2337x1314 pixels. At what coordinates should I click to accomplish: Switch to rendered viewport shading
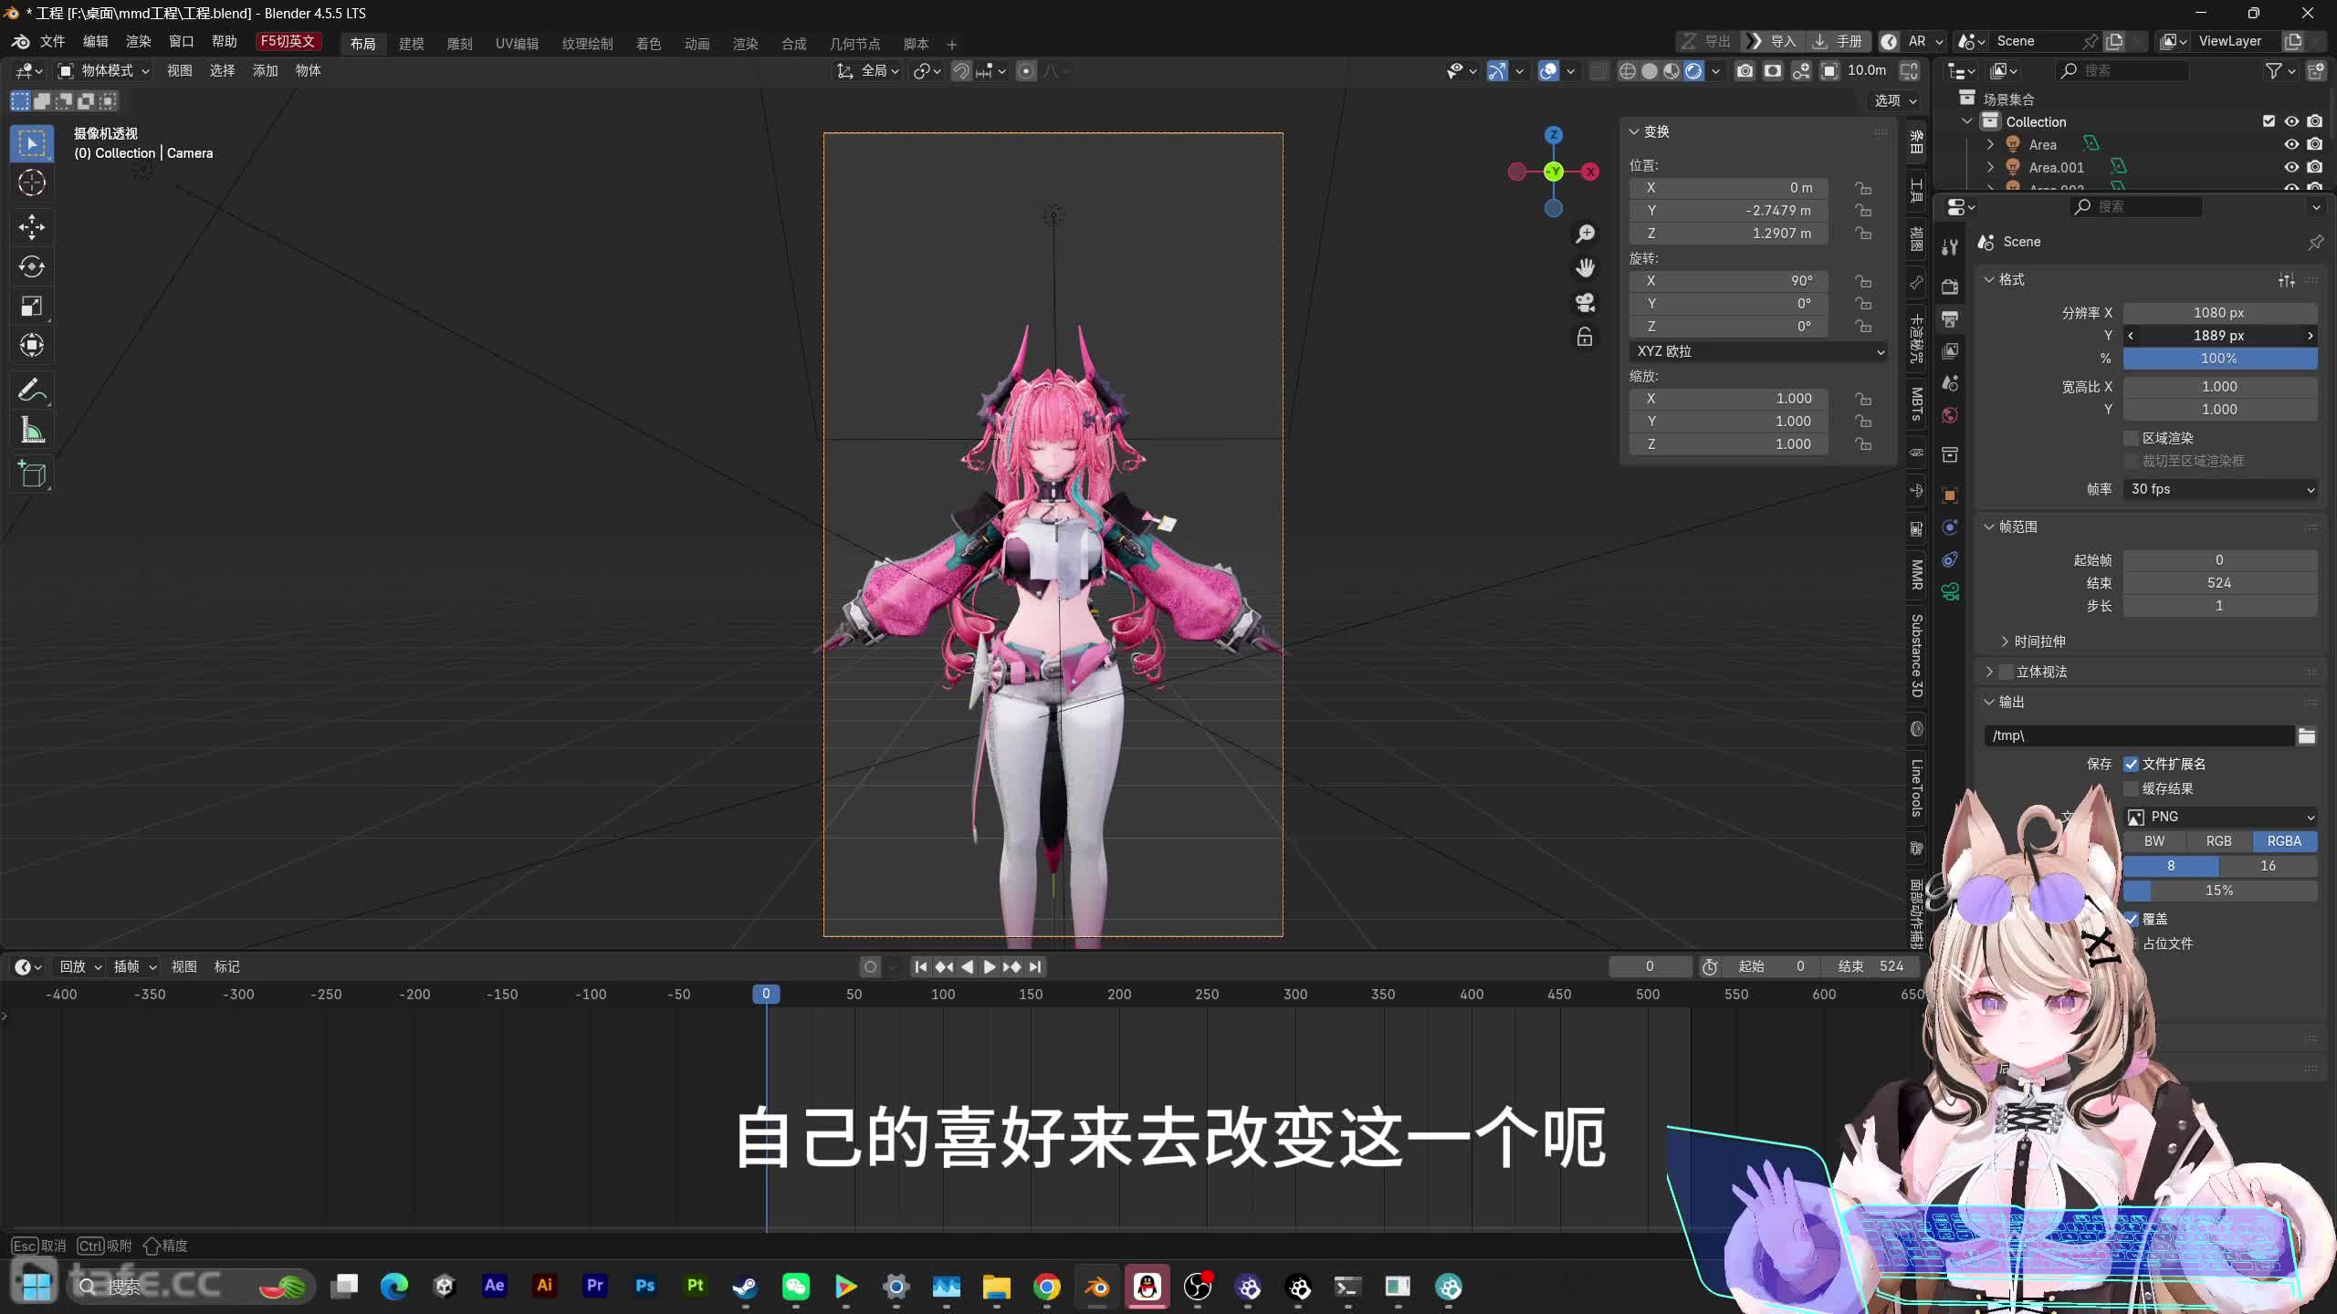pos(1693,71)
